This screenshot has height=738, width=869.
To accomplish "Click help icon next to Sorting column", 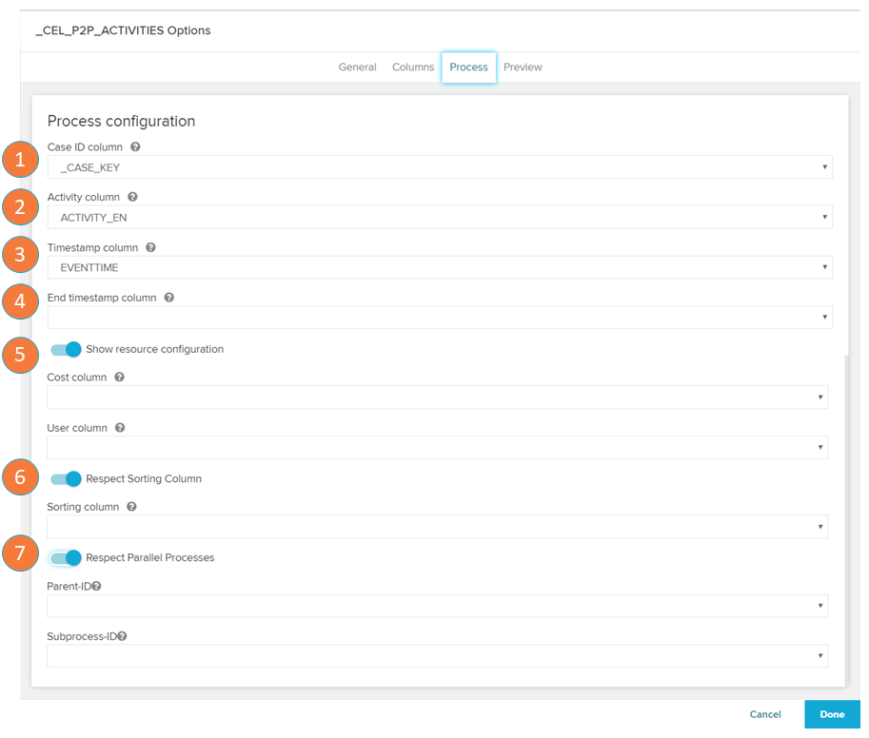I will tap(131, 507).
